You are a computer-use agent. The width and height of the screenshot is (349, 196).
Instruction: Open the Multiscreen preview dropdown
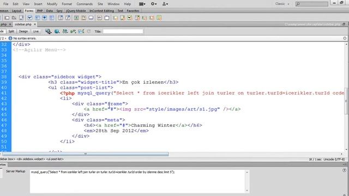coord(49,32)
